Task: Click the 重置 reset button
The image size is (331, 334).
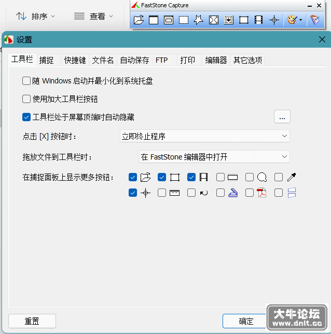Action: (32, 321)
